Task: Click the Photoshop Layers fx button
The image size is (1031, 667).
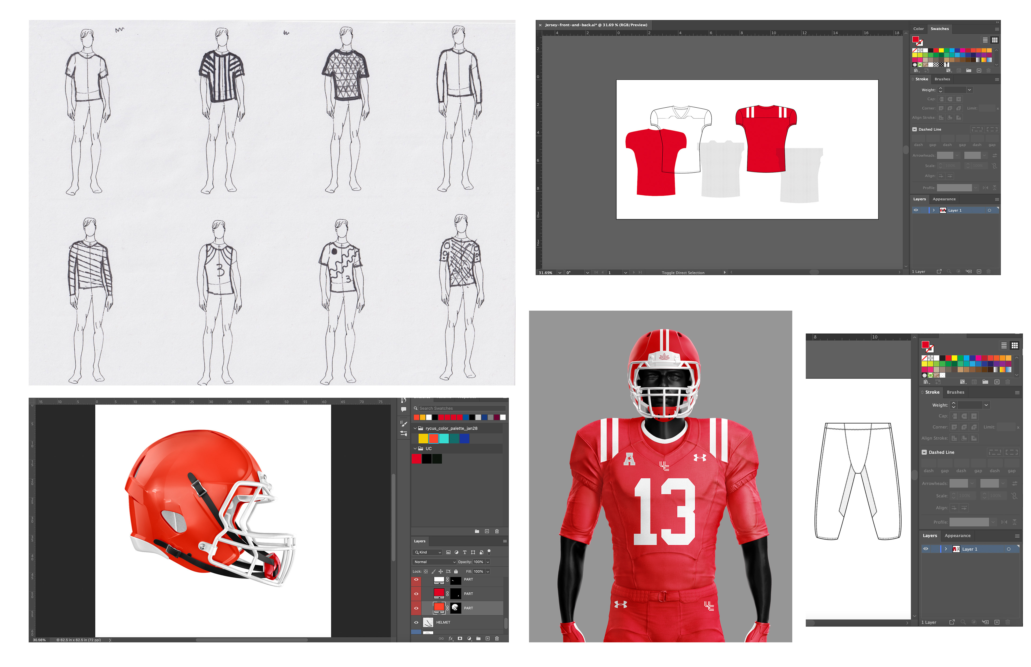Action: 451,638
